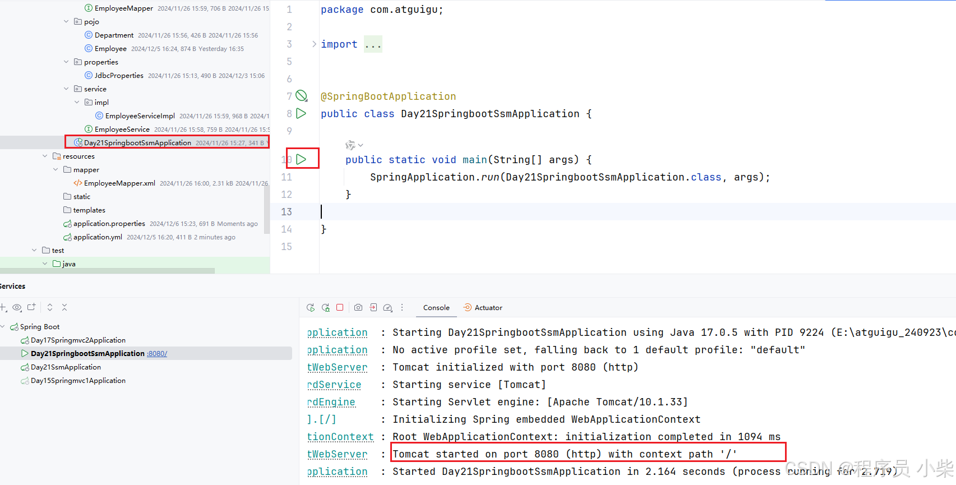Collapse the test java folder
This screenshot has height=485, width=956.
coord(45,264)
